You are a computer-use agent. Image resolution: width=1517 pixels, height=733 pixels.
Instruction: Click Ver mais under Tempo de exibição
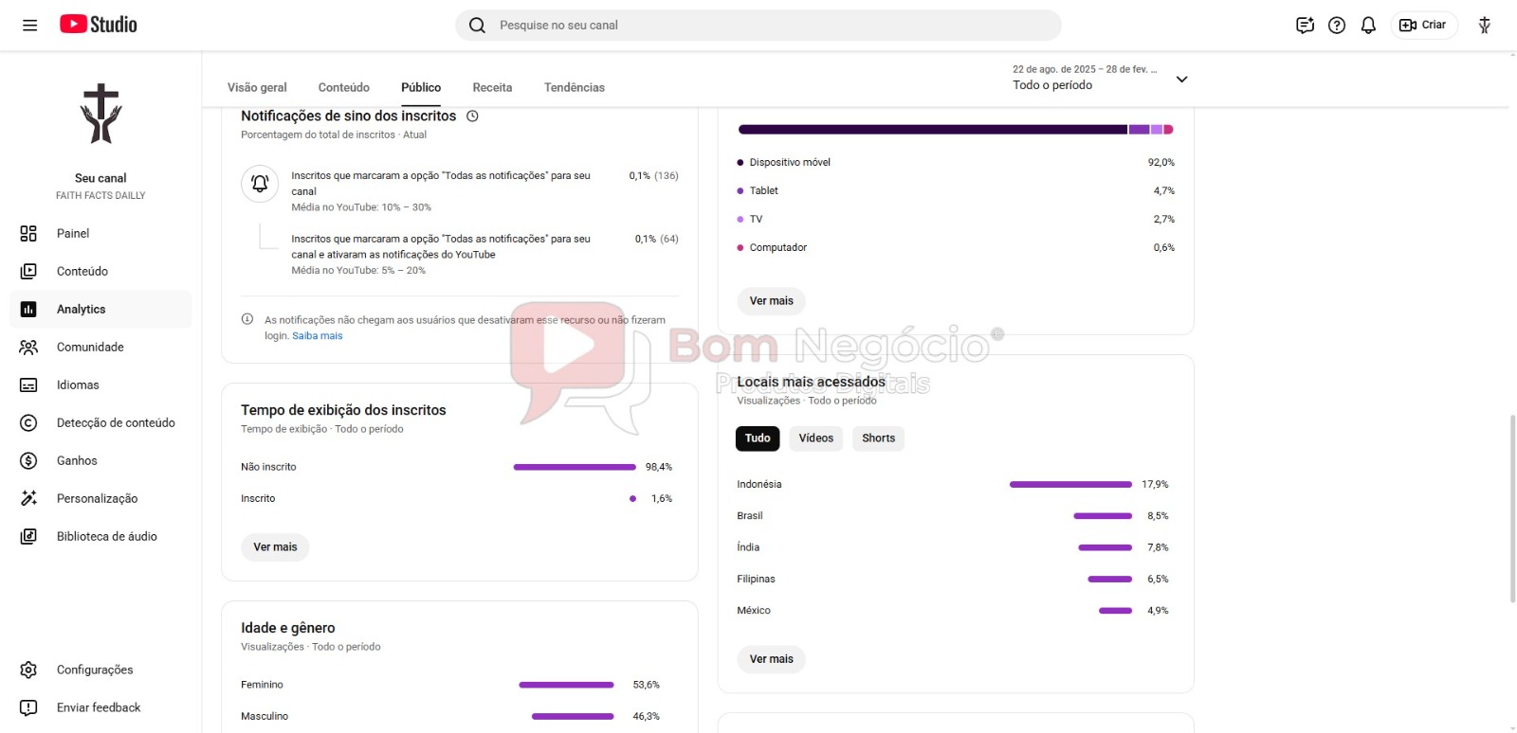(x=275, y=547)
